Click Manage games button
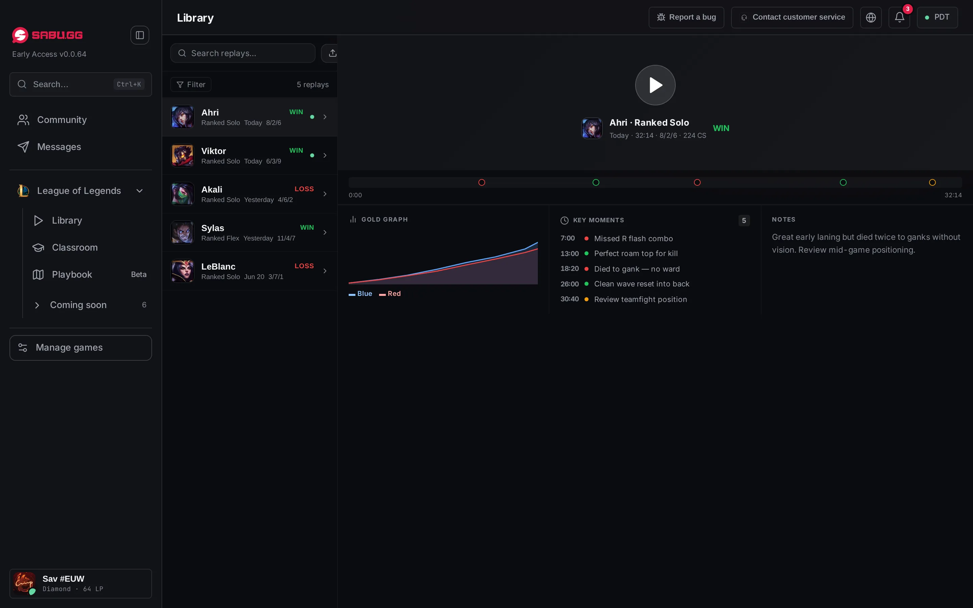The image size is (973, 608). 80,348
